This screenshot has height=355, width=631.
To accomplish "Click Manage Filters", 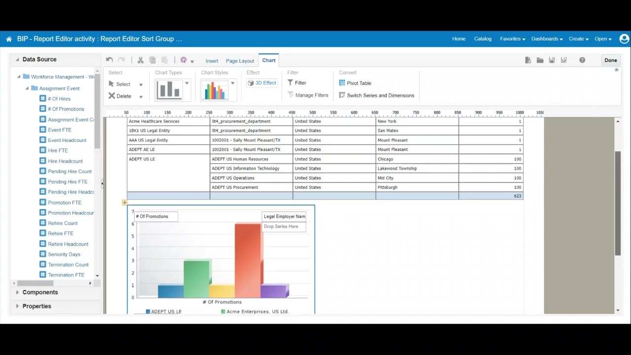I will [x=308, y=95].
